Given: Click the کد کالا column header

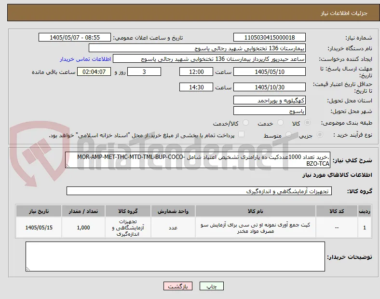Looking at the screenshot, I should tap(337, 211).
